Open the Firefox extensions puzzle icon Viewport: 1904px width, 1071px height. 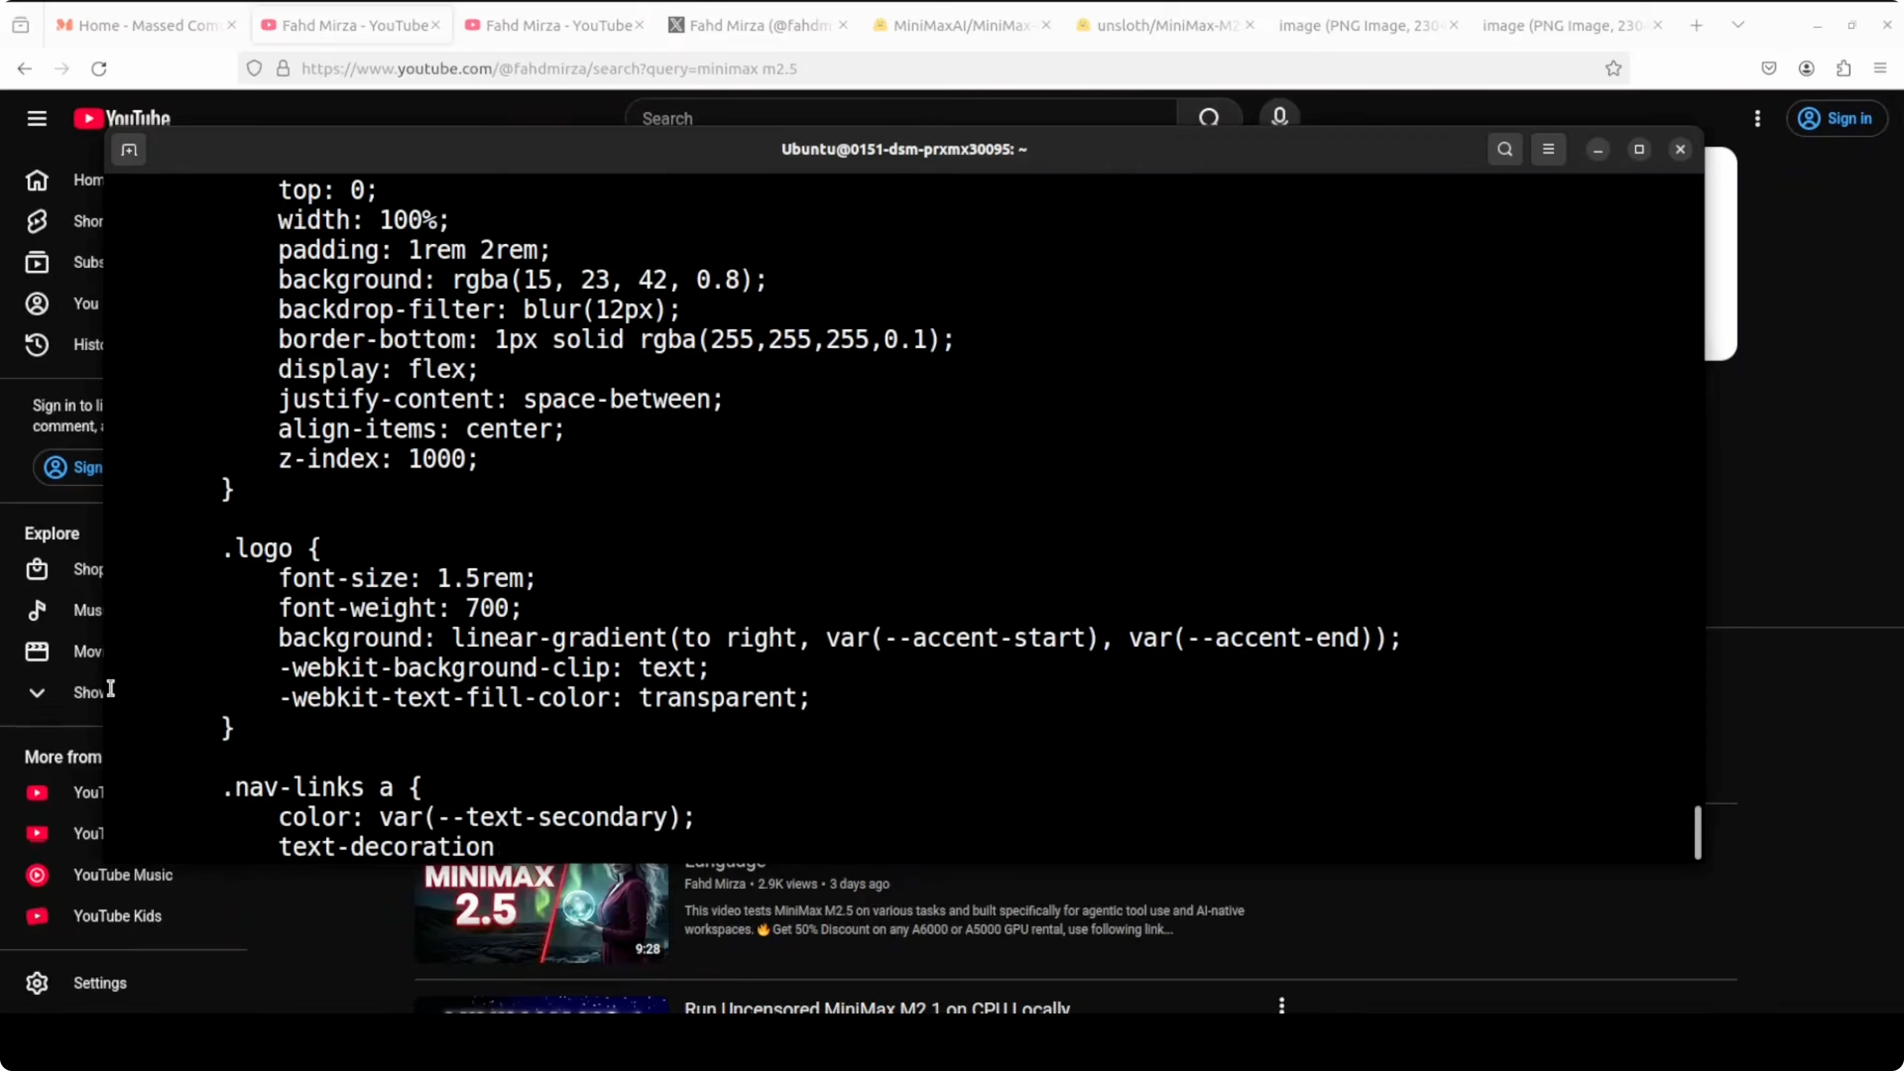point(1843,68)
